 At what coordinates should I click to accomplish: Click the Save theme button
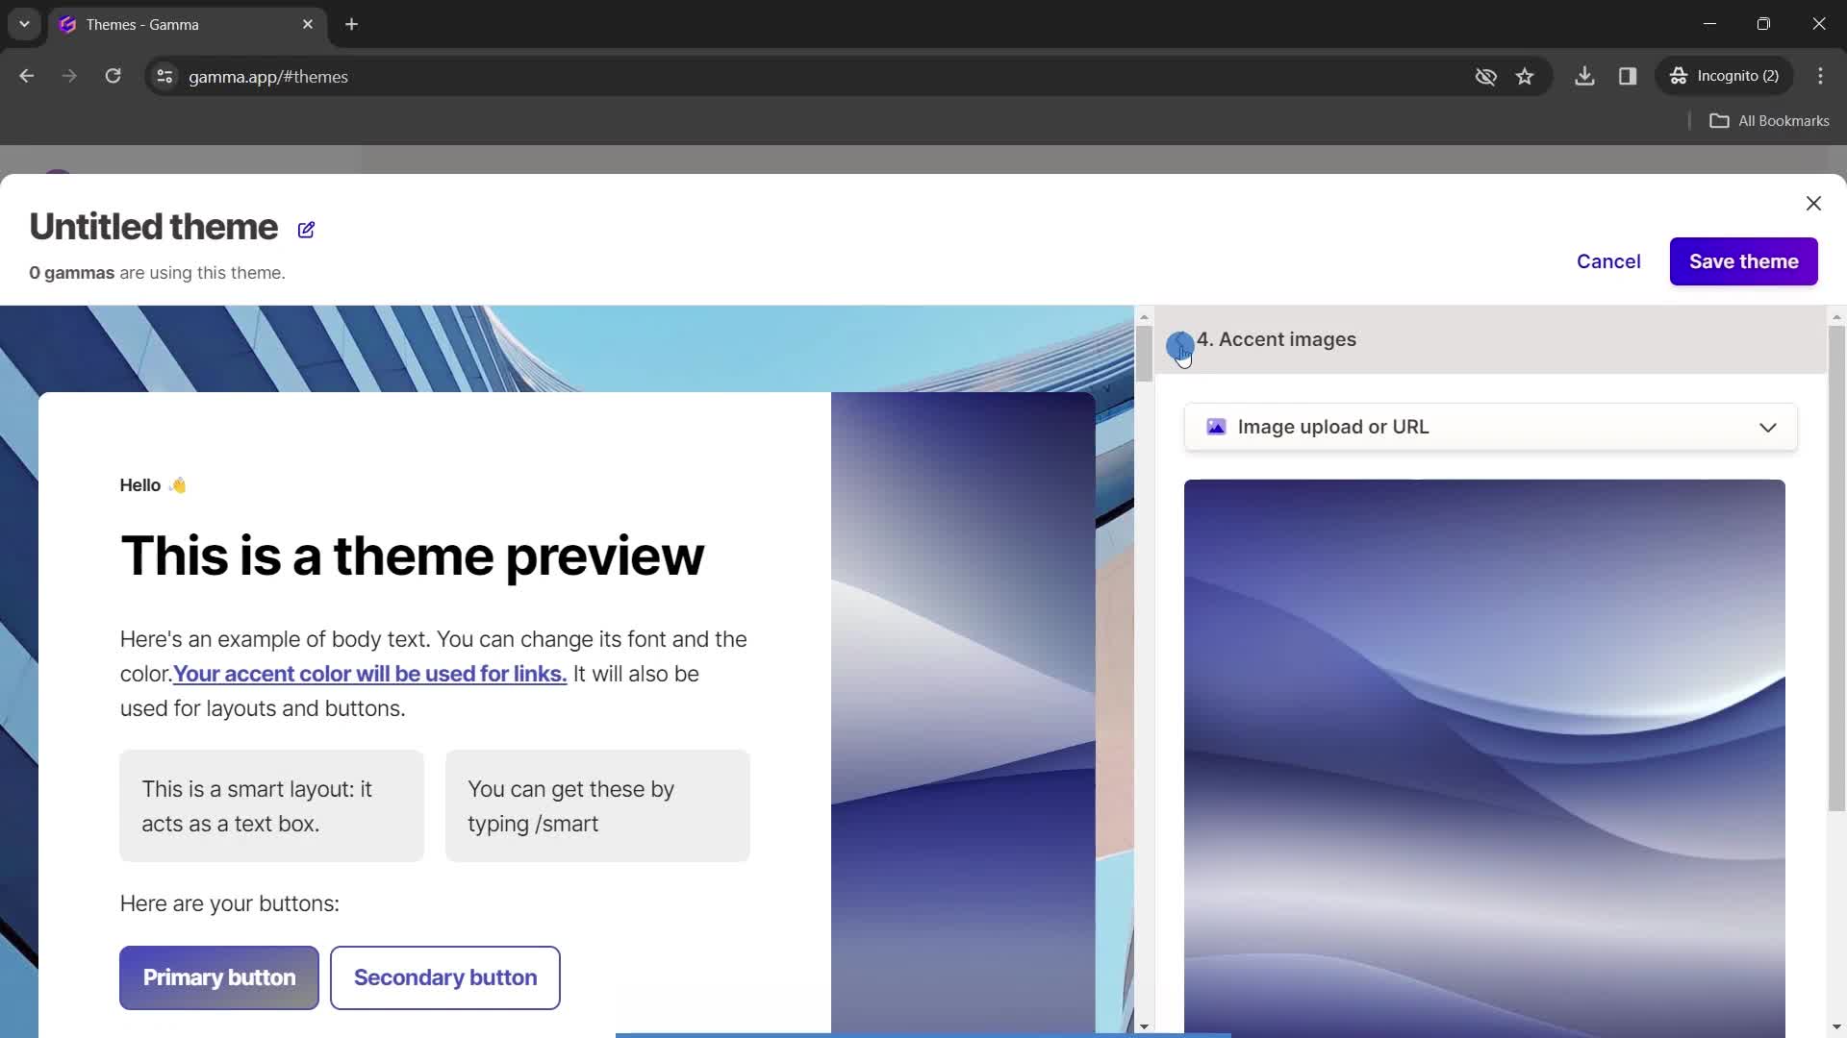1744,261
